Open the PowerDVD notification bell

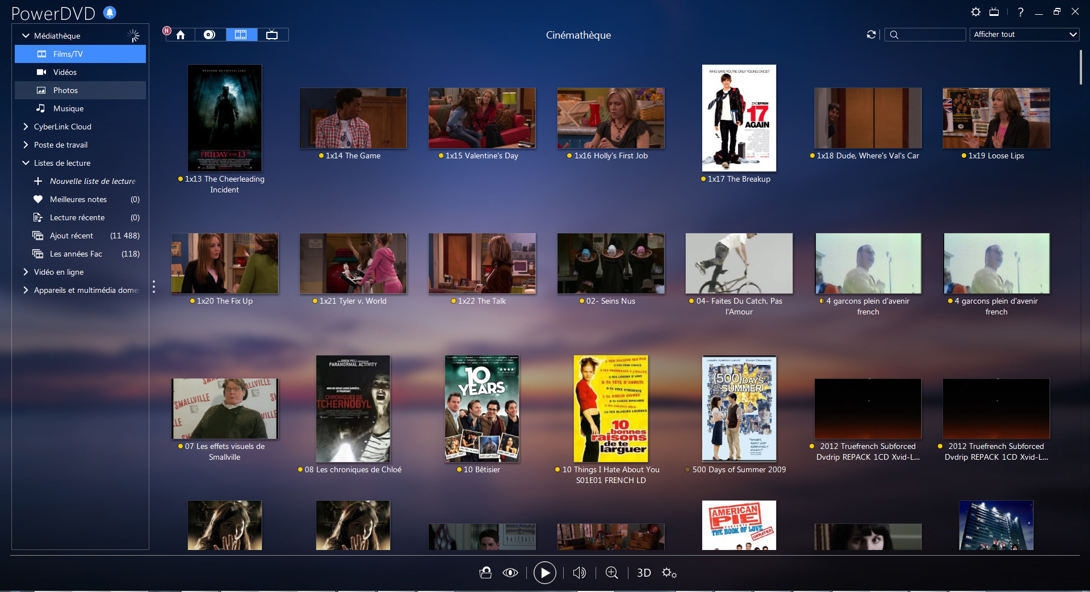(110, 12)
